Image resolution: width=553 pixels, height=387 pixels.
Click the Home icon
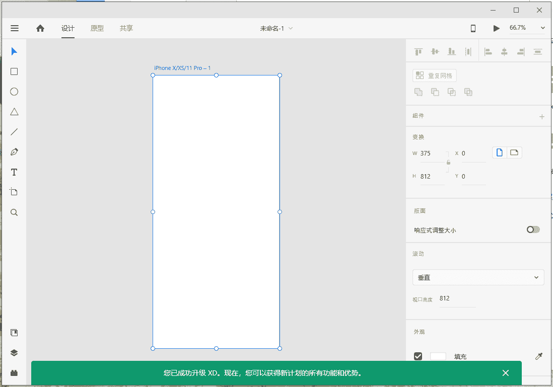pyautogui.click(x=40, y=28)
